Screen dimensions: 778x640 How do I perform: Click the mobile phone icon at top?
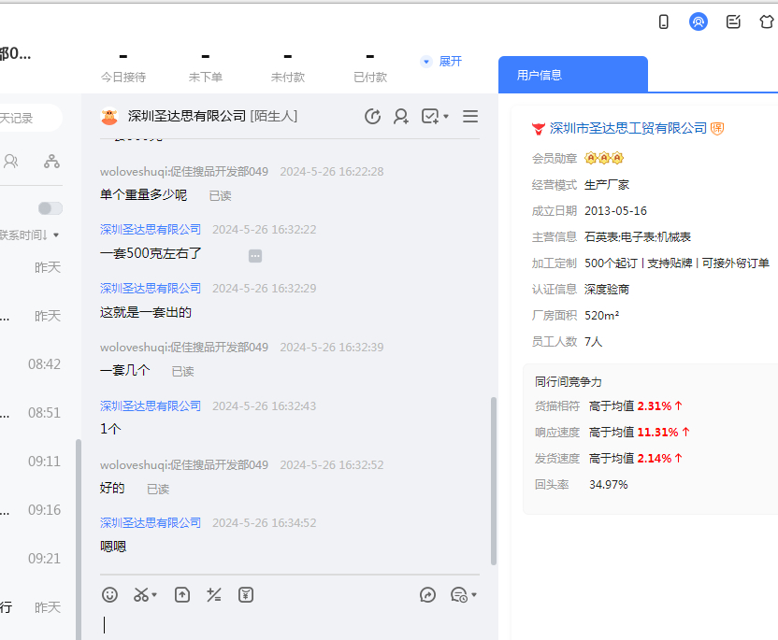[x=664, y=21]
